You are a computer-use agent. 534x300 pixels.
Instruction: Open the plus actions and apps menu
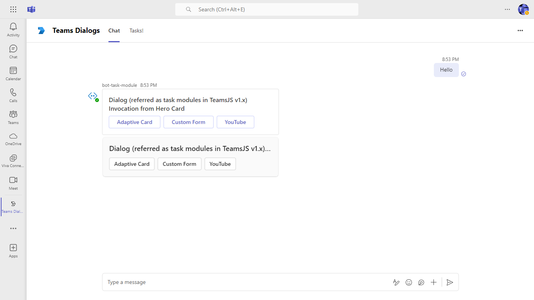(434, 282)
